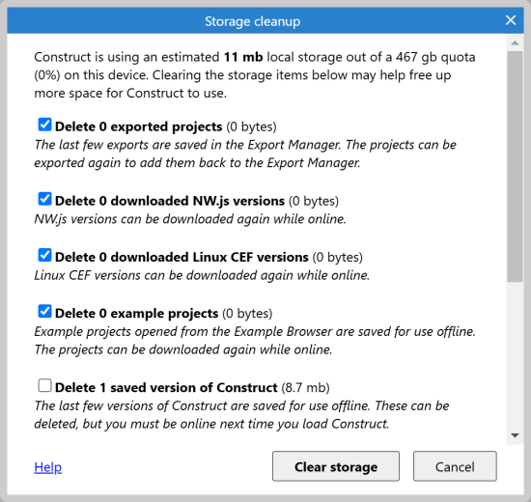Viewport: 531px width, 502px height.
Task: Click the bold "11 mb" storage estimate
Action: click(x=243, y=57)
